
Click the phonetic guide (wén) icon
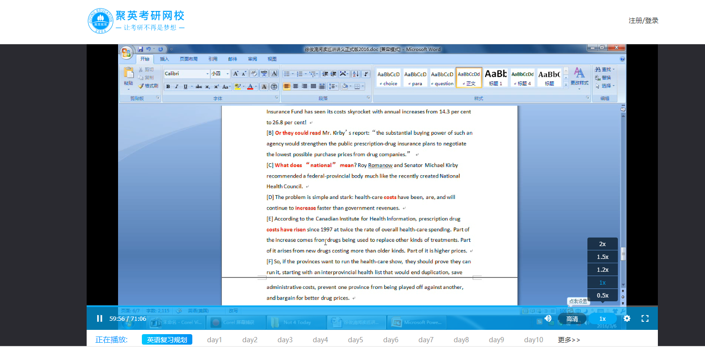coord(264,74)
